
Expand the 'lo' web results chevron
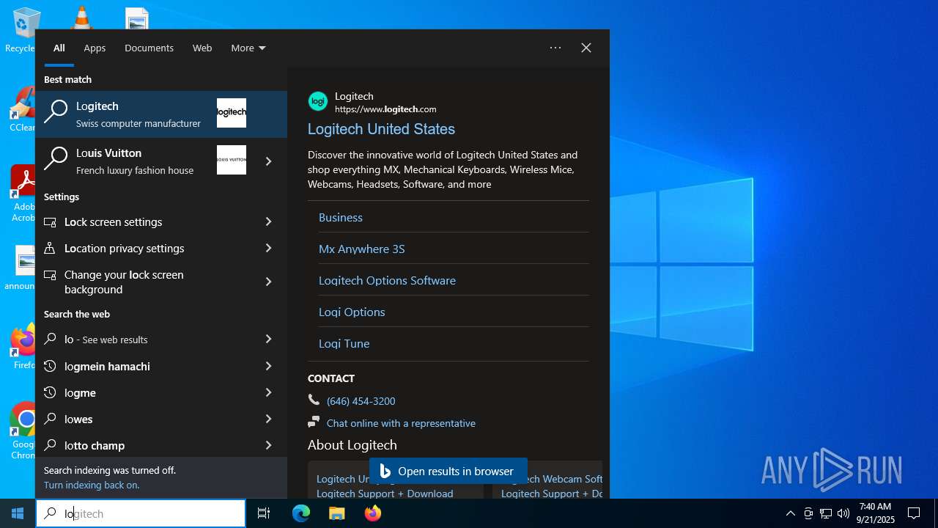click(268, 339)
